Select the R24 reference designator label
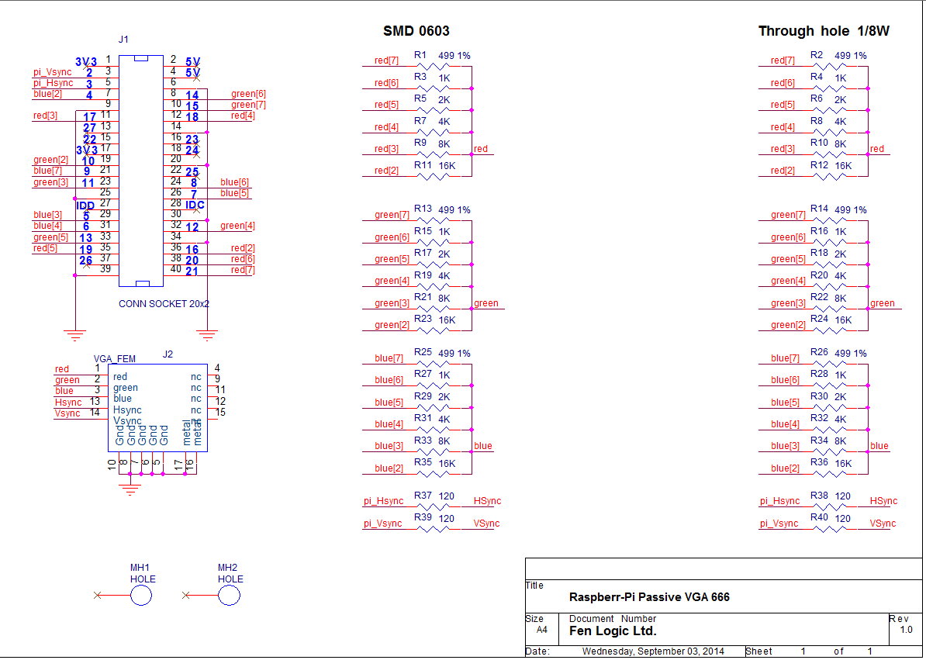This screenshot has height=660, width=926. click(819, 319)
